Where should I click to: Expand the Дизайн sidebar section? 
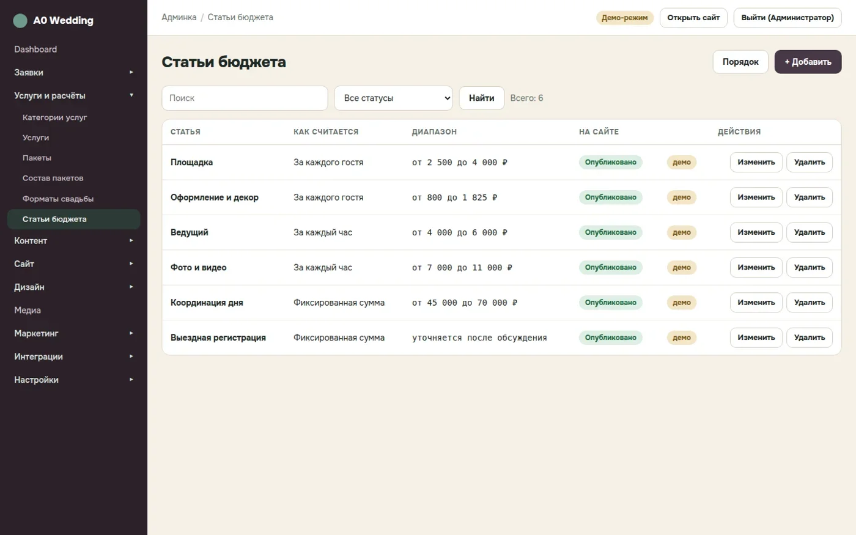tap(73, 287)
